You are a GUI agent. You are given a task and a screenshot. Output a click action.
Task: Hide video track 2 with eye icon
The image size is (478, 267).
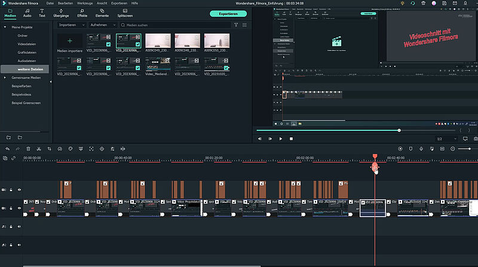coord(19,190)
